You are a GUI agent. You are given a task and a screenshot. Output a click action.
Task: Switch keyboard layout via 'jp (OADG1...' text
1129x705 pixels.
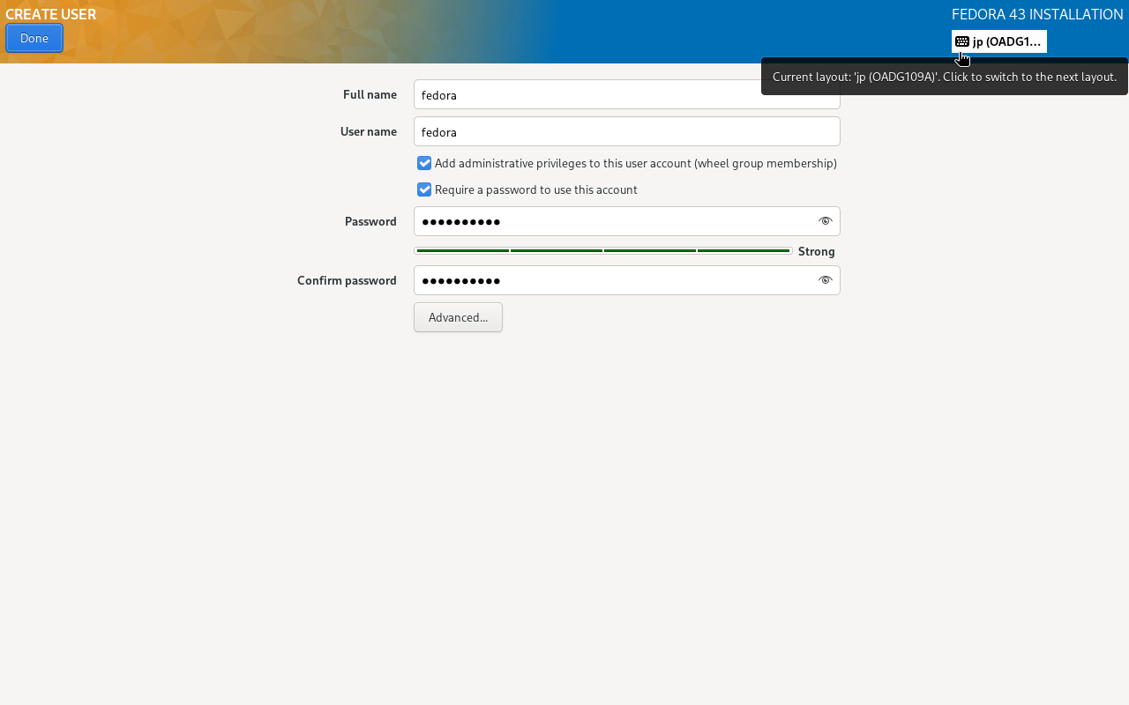point(1006,41)
